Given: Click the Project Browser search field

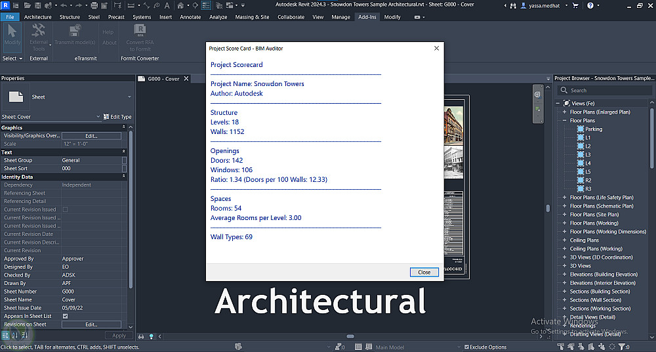Looking at the screenshot, I should click(605, 90).
